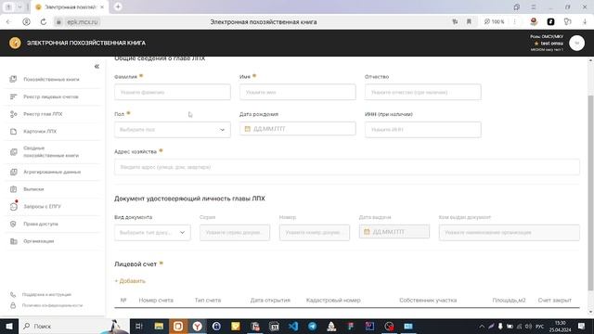Click the Карточки ЛПХ sidebar icon

(x=13, y=132)
